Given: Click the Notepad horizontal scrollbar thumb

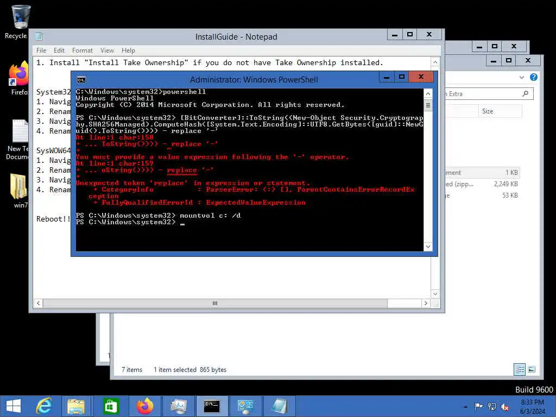Looking at the screenshot, I should (x=215, y=303).
